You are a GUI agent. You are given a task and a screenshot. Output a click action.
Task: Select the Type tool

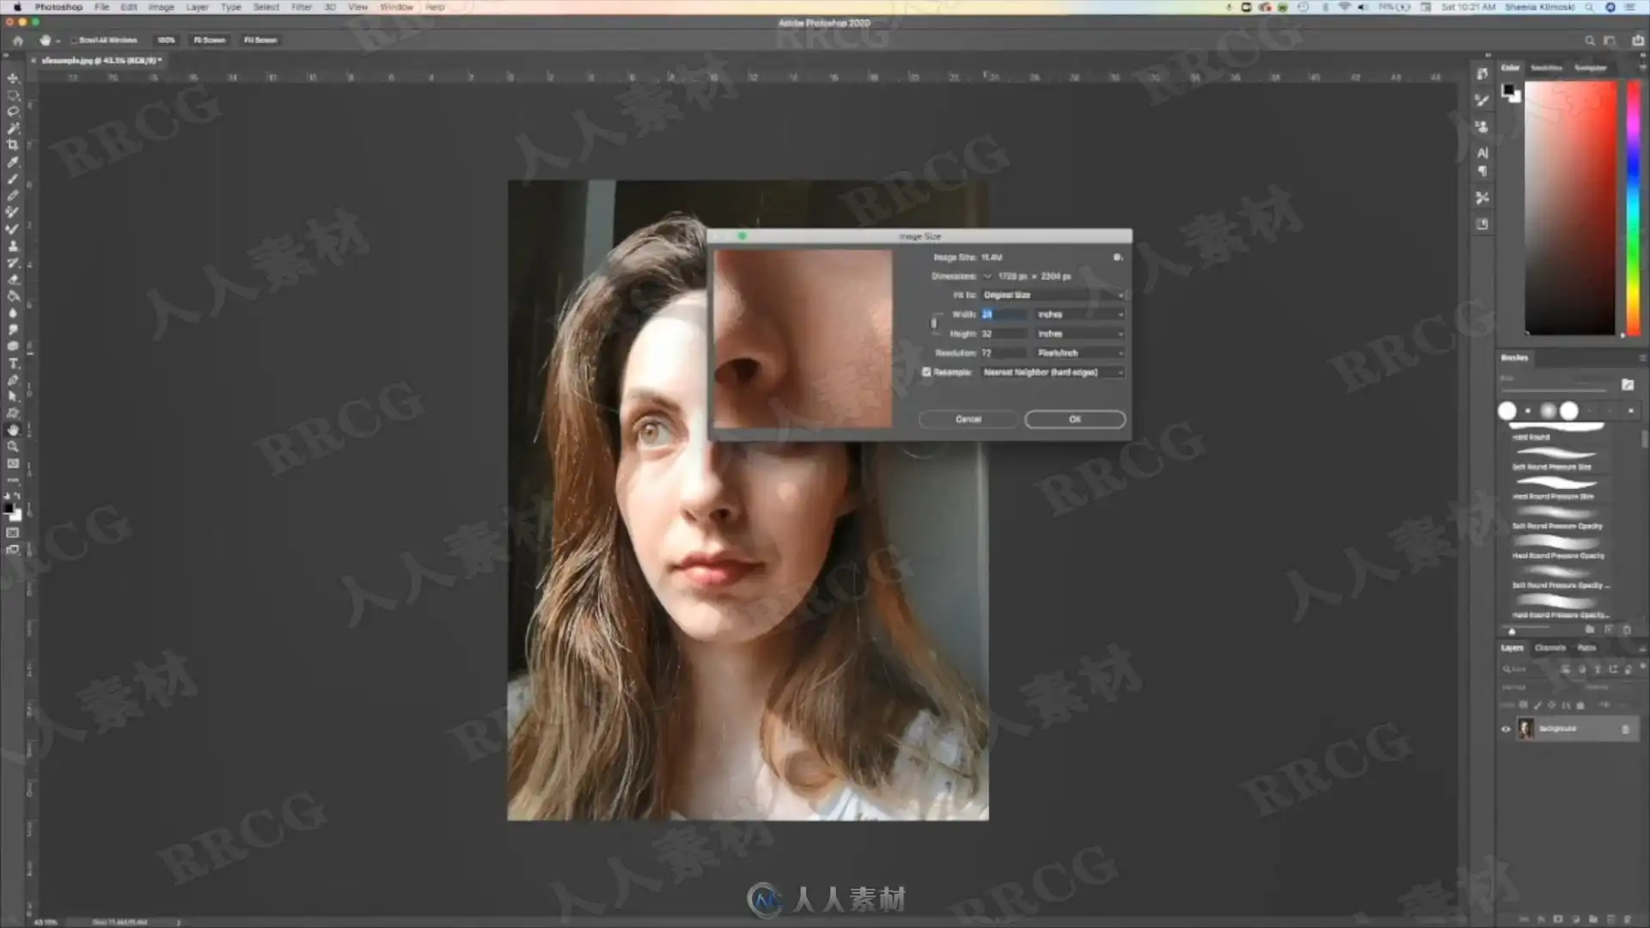pos(13,363)
